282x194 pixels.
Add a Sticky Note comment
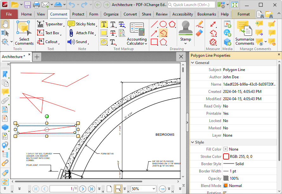[82, 24]
